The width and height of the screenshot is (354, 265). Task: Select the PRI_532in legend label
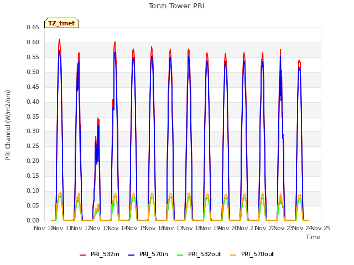pos(105,254)
